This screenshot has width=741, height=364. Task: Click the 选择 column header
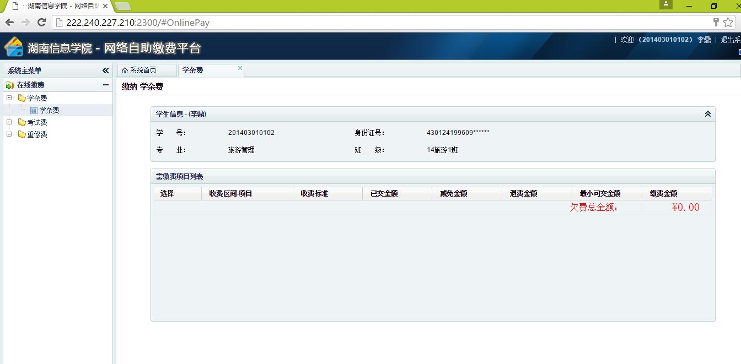point(167,194)
